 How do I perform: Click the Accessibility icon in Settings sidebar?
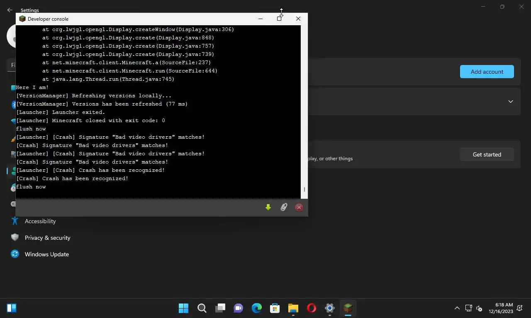[x=15, y=221]
